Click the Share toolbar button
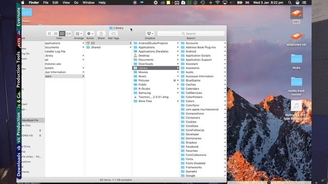Screen dimensions: 328x184 (x=101, y=34)
